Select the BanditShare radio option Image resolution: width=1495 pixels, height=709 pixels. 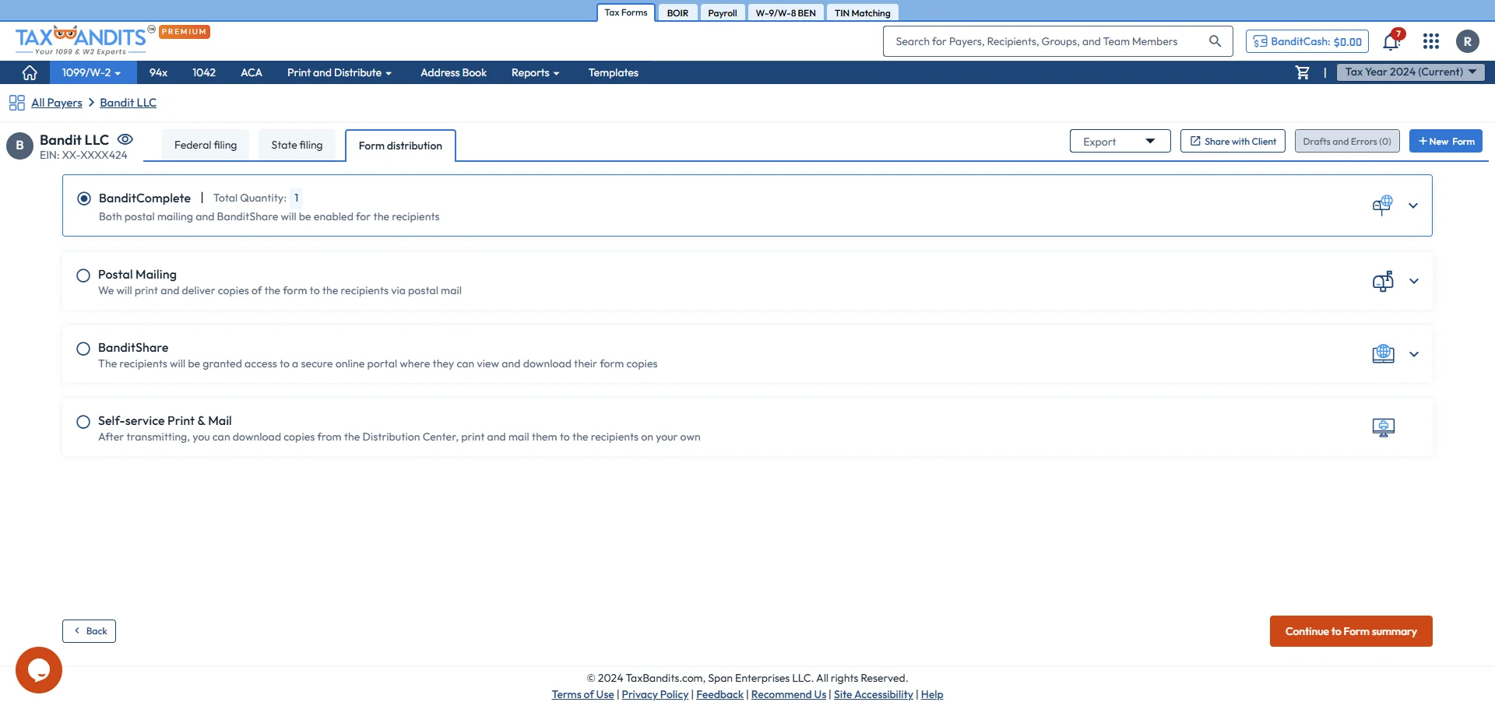pyautogui.click(x=83, y=349)
